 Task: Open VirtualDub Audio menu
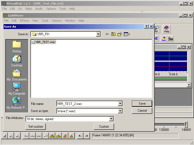pyautogui.click(x=39, y=9)
